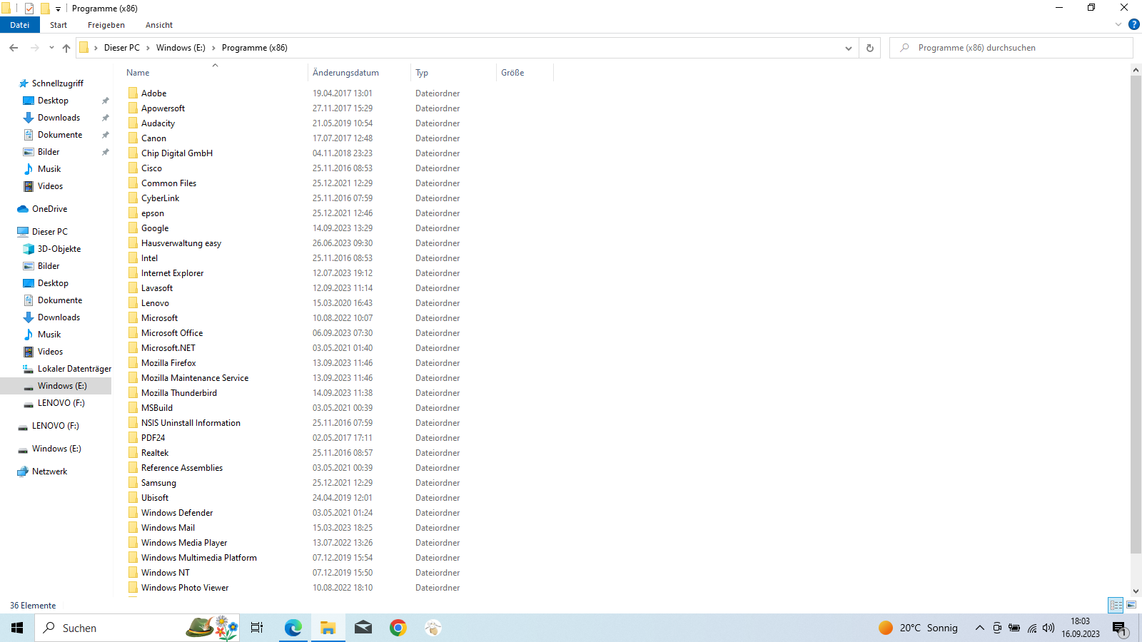This screenshot has height=642, width=1142.
Task: Open Task View on the taskbar
Action: 257,628
